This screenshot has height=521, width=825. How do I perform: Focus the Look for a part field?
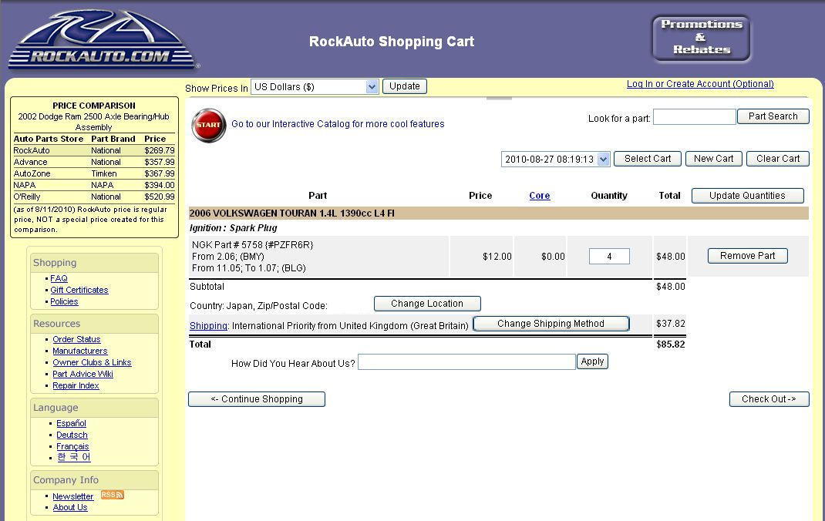(x=694, y=116)
